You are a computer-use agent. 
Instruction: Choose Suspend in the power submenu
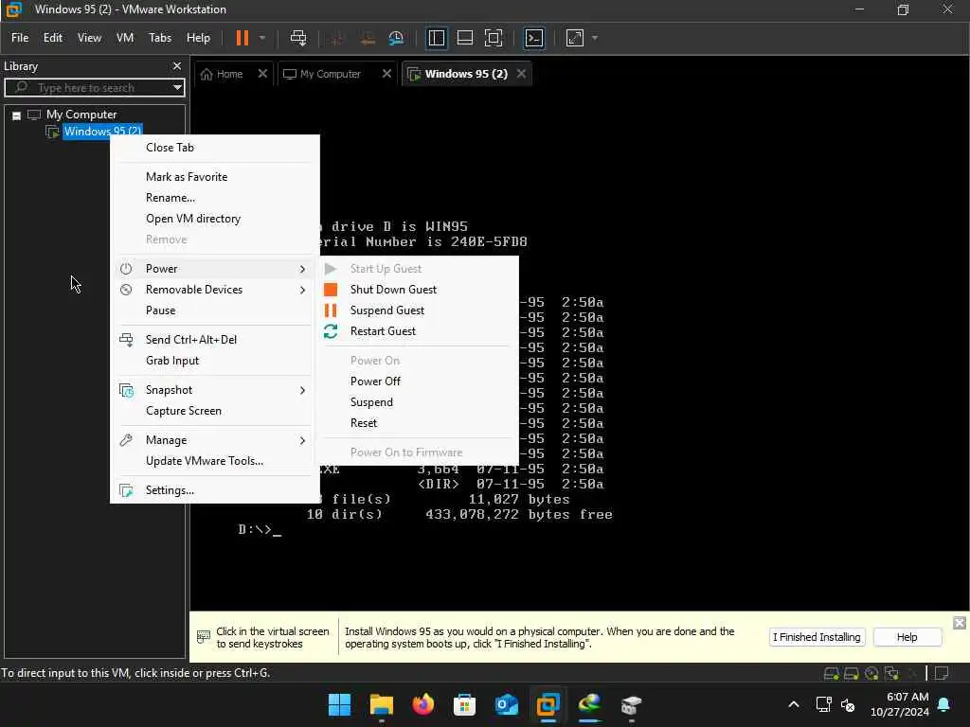(x=371, y=402)
